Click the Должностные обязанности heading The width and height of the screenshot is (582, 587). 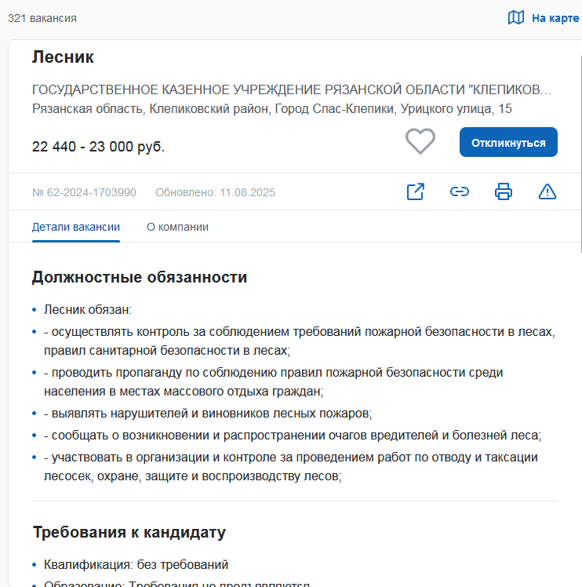click(140, 278)
